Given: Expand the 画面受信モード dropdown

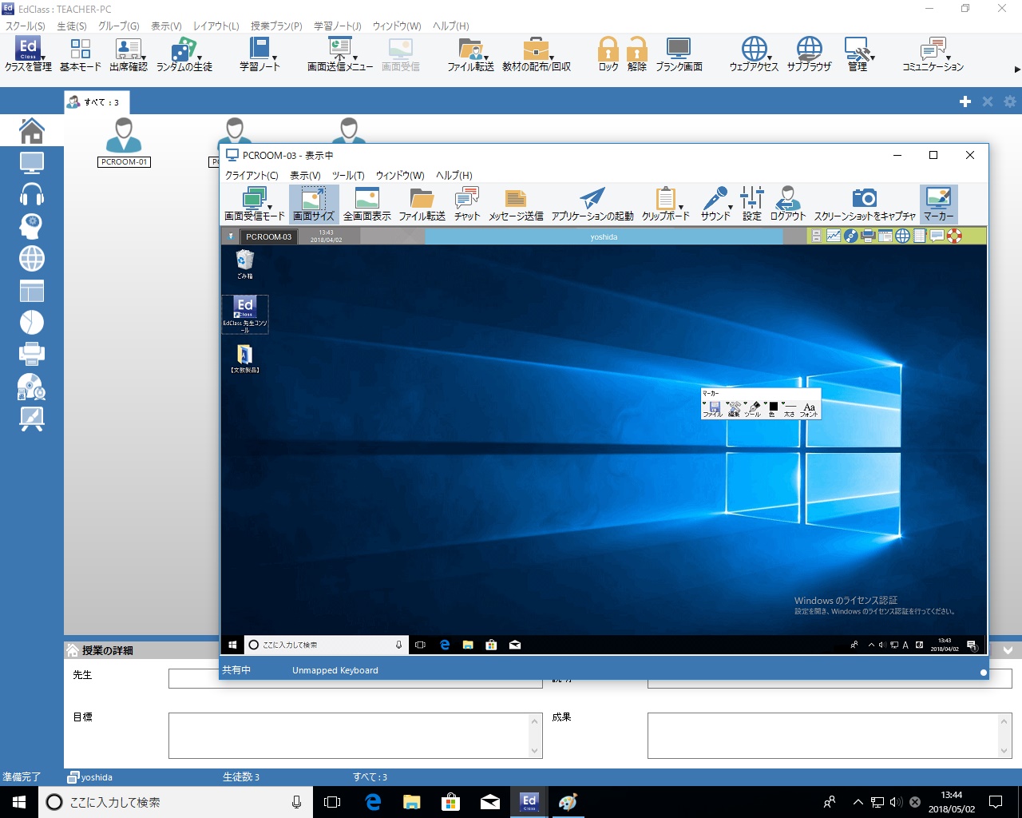Looking at the screenshot, I should click(x=270, y=207).
